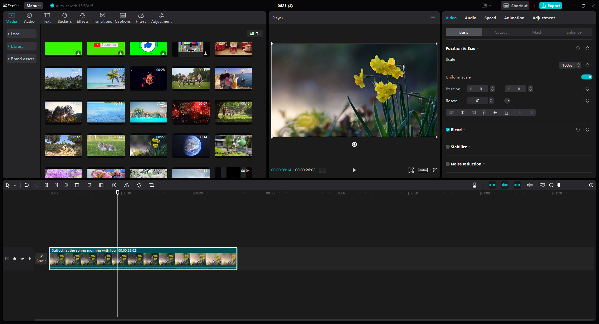Viewport: 599px width, 324px height.
Task: Open the Filters panel
Action: [x=141, y=18]
